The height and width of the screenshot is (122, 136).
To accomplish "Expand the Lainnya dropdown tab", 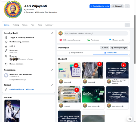I will (50, 25).
